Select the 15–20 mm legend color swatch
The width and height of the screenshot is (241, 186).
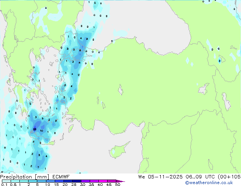pos(59,181)
